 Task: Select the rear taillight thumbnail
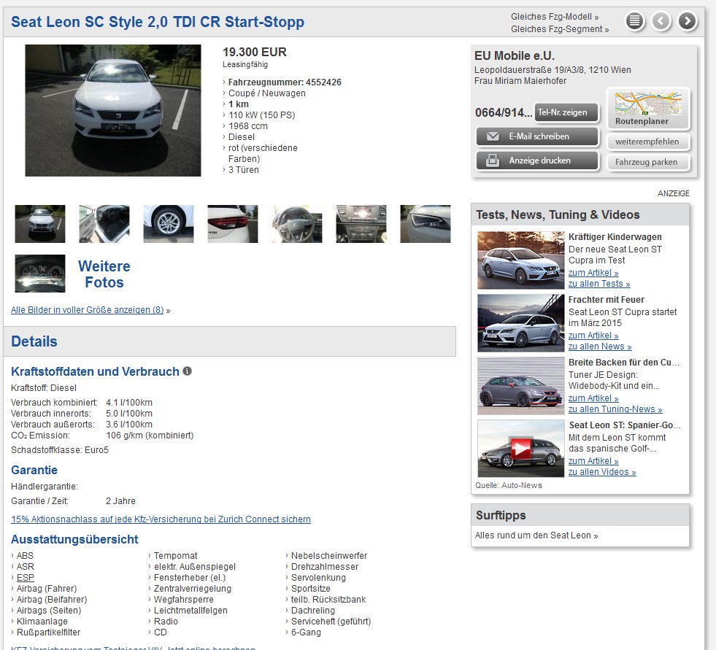click(232, 224)
